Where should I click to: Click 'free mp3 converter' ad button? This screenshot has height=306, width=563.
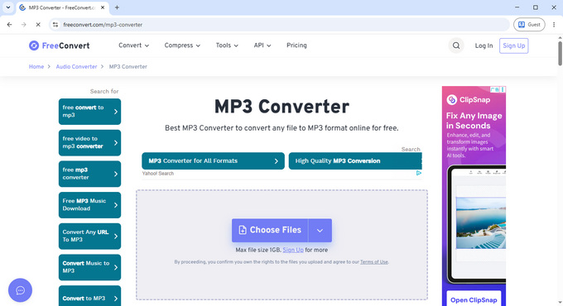pyautogui.click(x=89, y=174)
